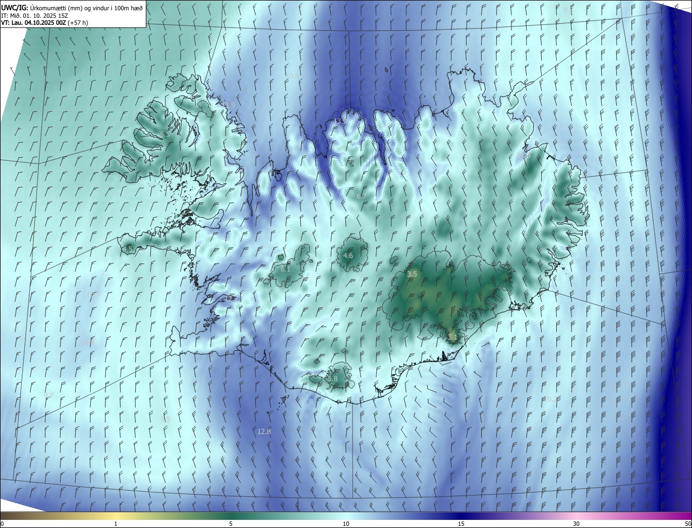
Task: Click the colorbar tick label 30
Action: pyautogui.click(x=576, y=524)
